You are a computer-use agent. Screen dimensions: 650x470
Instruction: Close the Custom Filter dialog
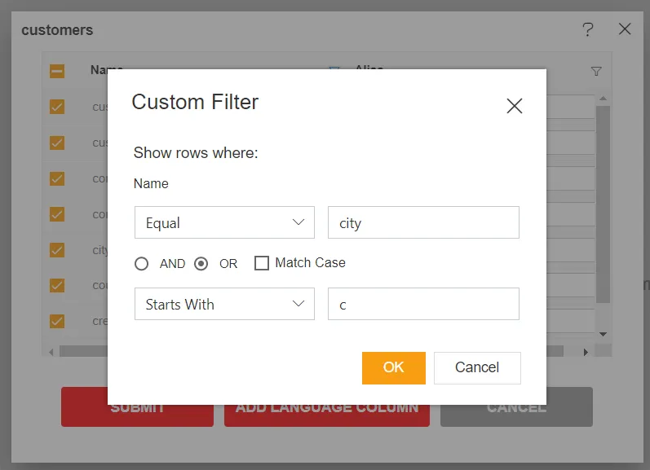[x=514, y=106]
